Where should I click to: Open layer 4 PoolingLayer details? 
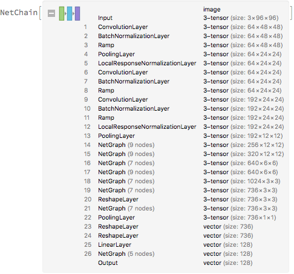(x=116, y=54)
